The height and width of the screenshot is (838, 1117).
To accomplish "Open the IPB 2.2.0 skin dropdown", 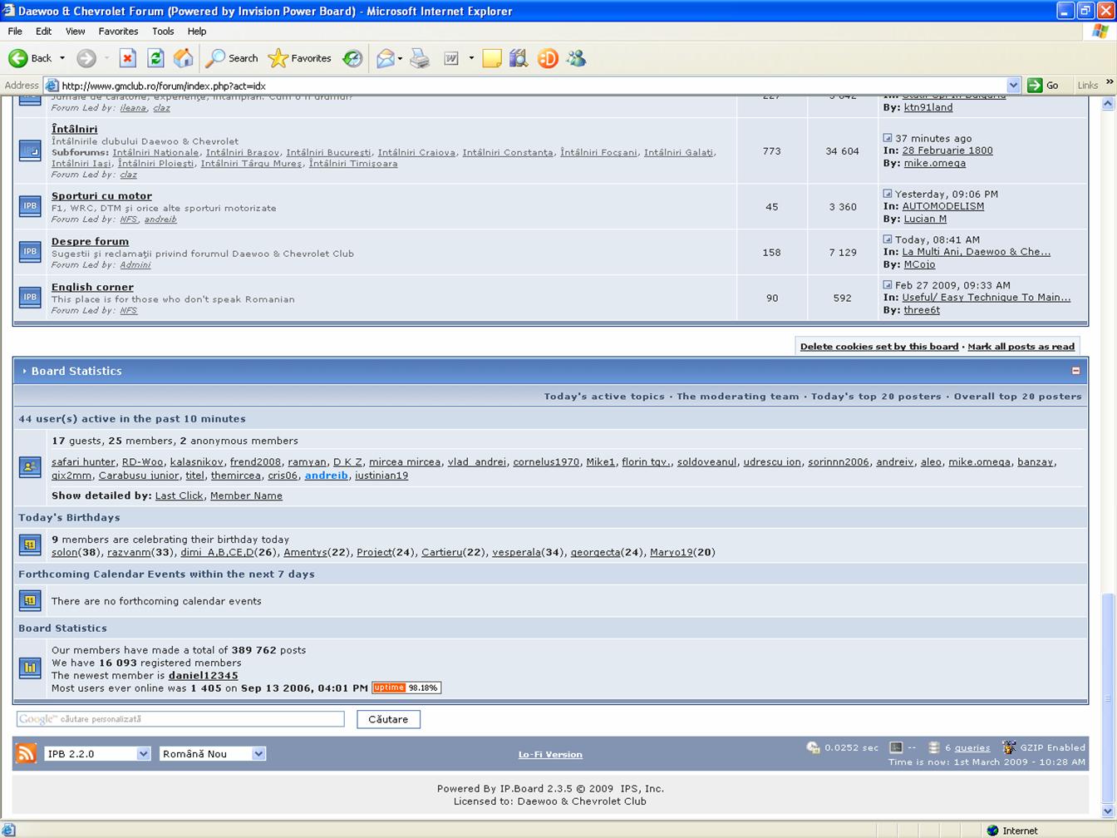I will [96, 753].
